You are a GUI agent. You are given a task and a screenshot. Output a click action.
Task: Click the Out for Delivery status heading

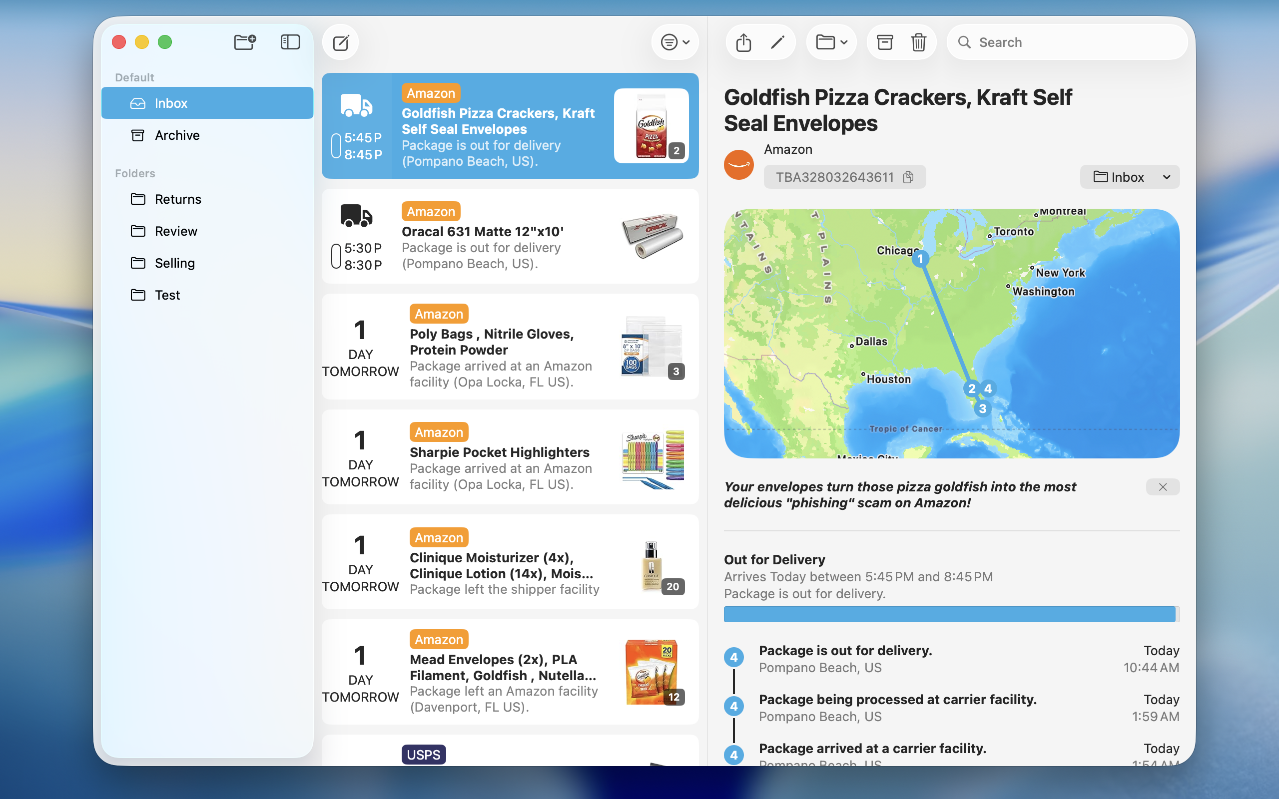coord(774,560)
